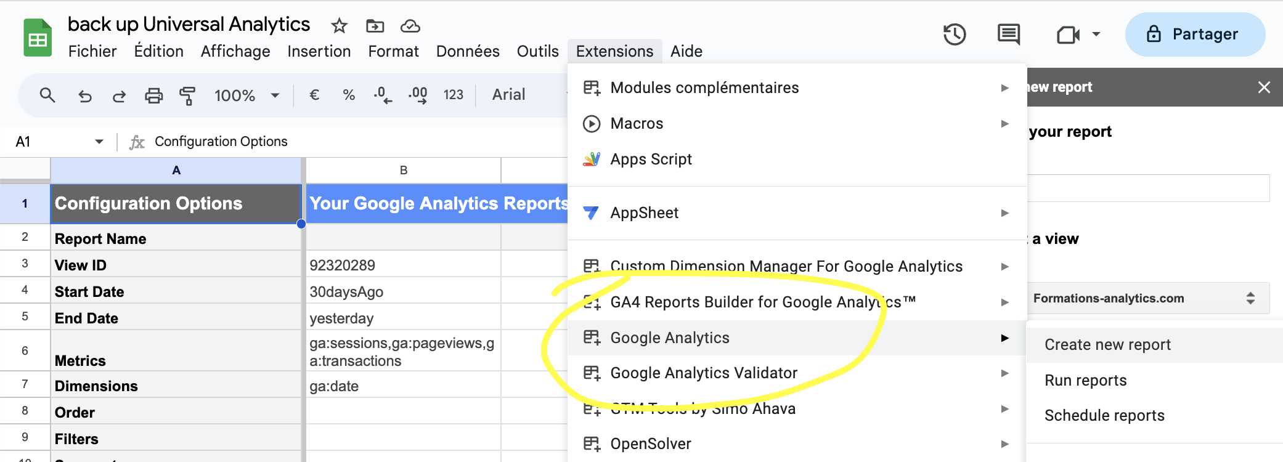Click the document title back up Universal Analytics
The height and width of the screenshot is (462, 1283).
[189, 24]
